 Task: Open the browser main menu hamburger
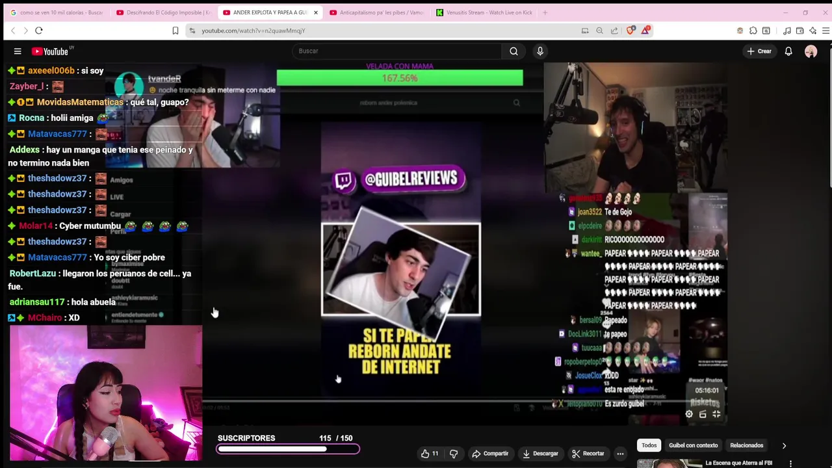pyautogui.click(x=825, y=31)
